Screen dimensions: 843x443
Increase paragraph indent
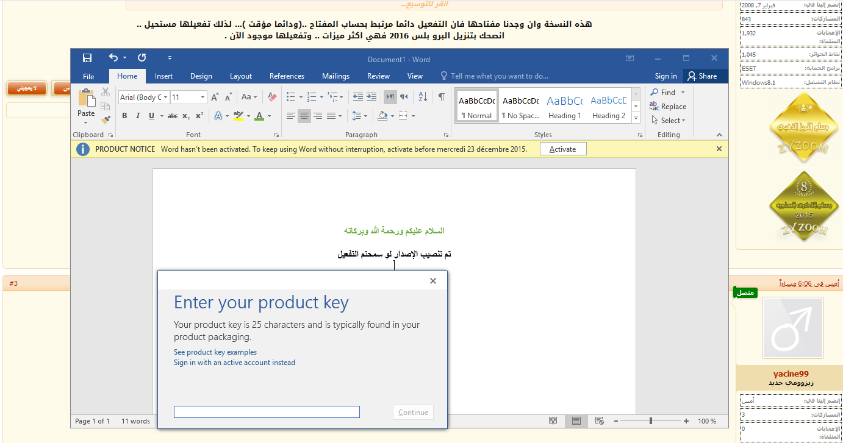(373, 97)
